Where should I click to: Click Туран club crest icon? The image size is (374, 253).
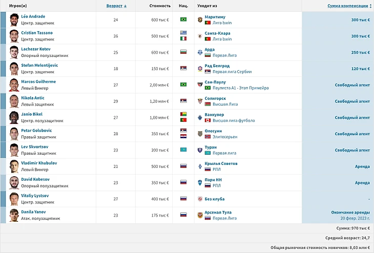[x=200, y=150]
